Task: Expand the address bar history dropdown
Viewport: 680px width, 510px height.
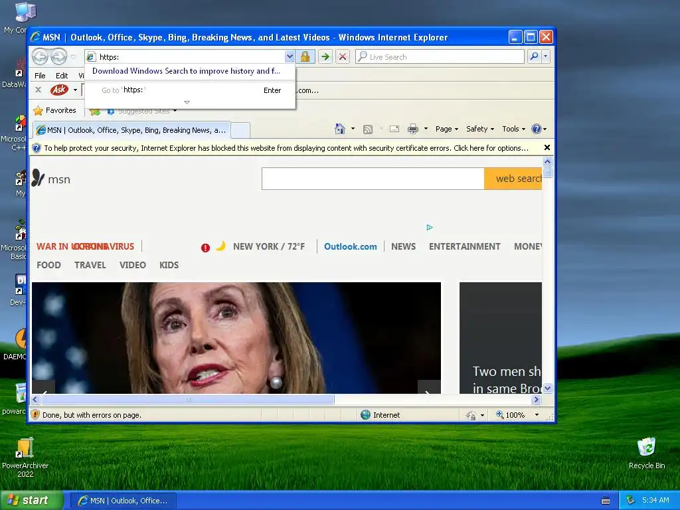Action: click(x=290, y=57)
